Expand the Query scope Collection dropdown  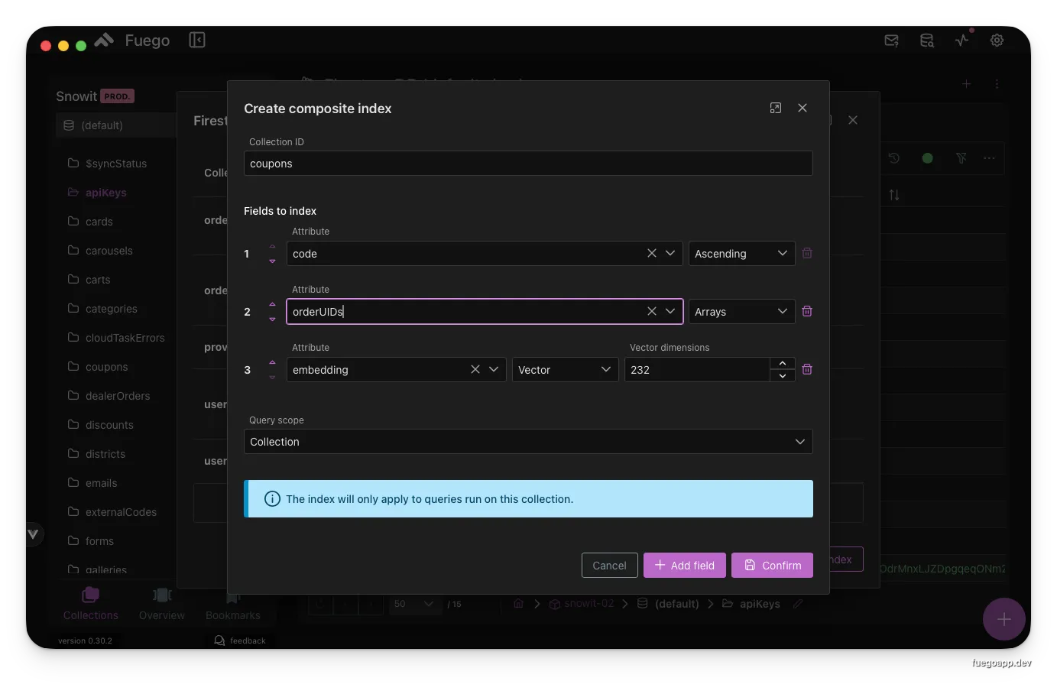[527, 441]
